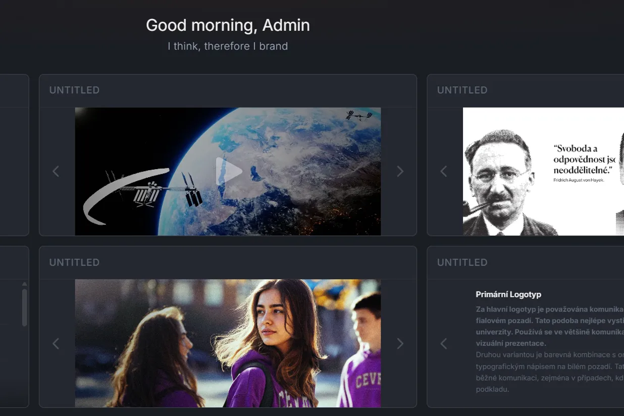Image resolution: width=624 pixels, height=416 pixels.
Task: Show previous slide in Hayek quote card
Action: [x=444, y=172]
